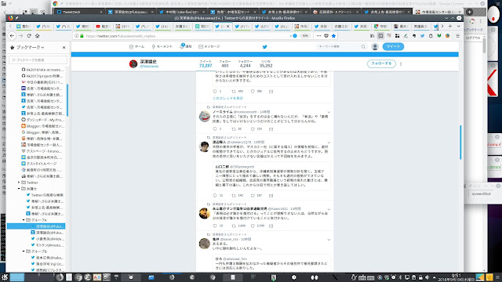
Task: Open the Twitter account avatar menu
Action: coord(375,47)
